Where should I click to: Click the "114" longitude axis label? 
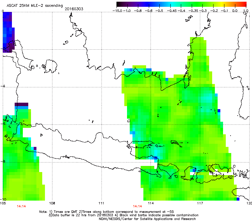(x=151, y=203)
